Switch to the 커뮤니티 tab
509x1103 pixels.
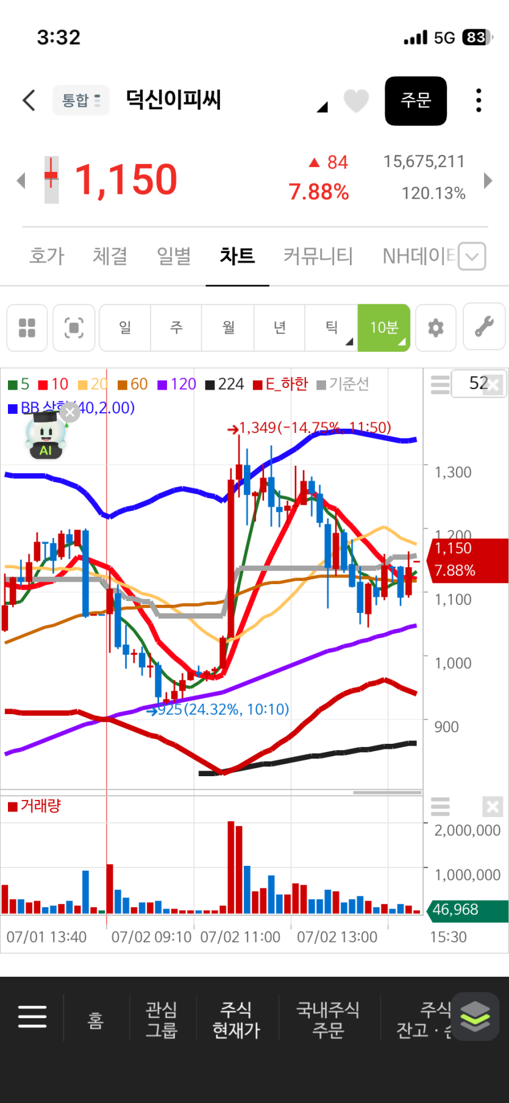[x=318, y=256]
